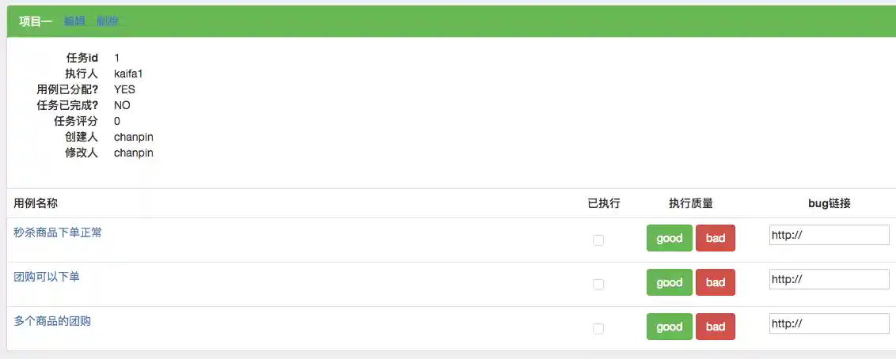Image resolution: width=896 pixels, height=359 pixels.
Task: Mark 多个商品的团购 as executed
Action: tap(598, 328)
